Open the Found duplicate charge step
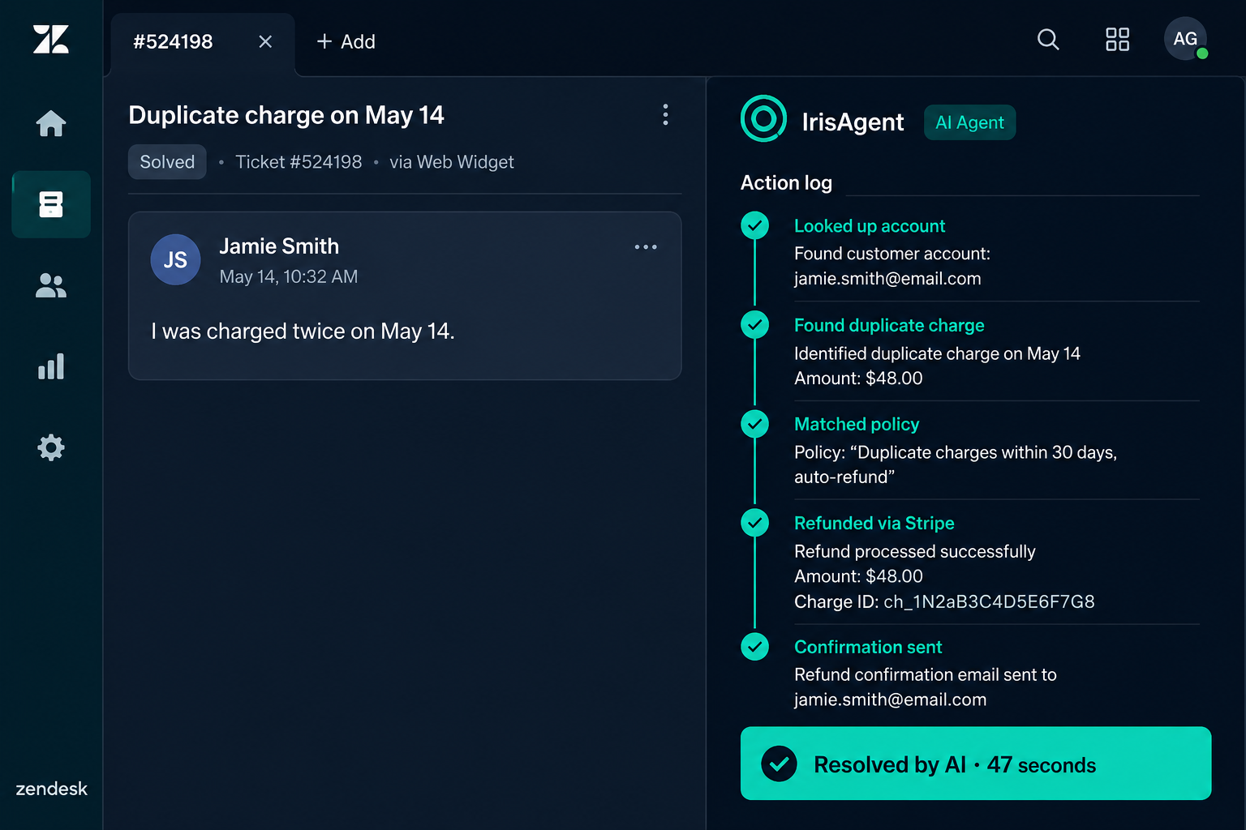The image size is (1246, 830). (889, 325)
